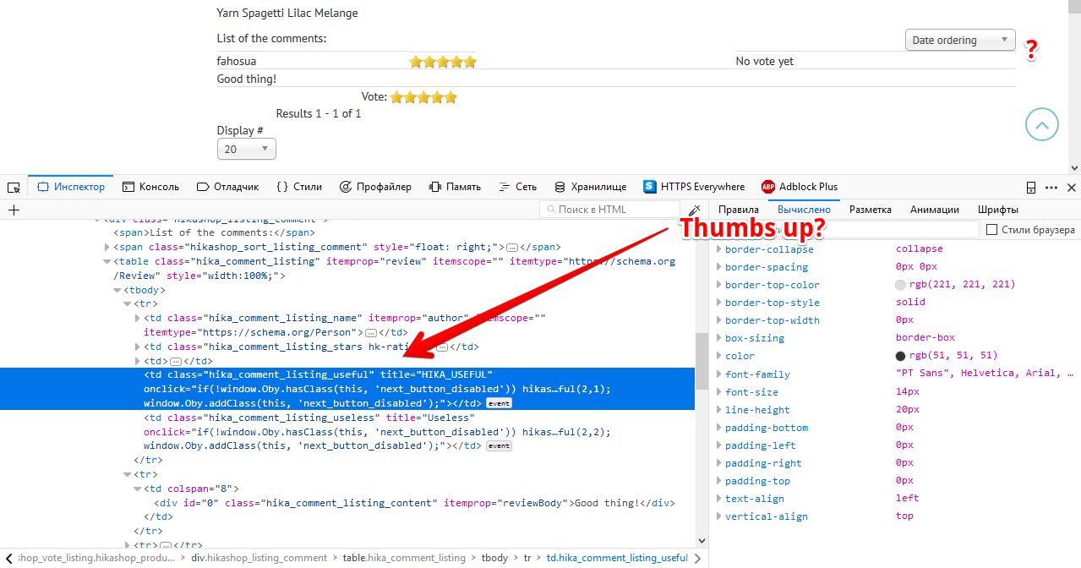This screenshot has height=568, width=1081.
Task: Select the hika_comment_listing_useless td row
Action: click(347, 431)
